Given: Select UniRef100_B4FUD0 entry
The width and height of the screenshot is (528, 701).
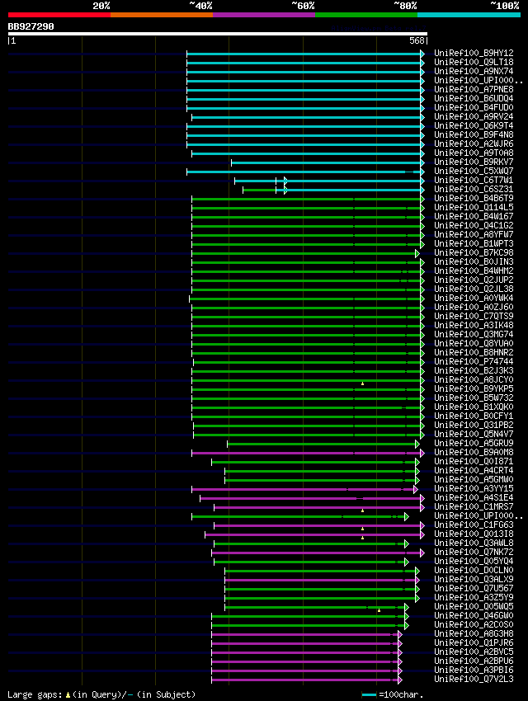Looking at the screenshot, I should (474, 107).
